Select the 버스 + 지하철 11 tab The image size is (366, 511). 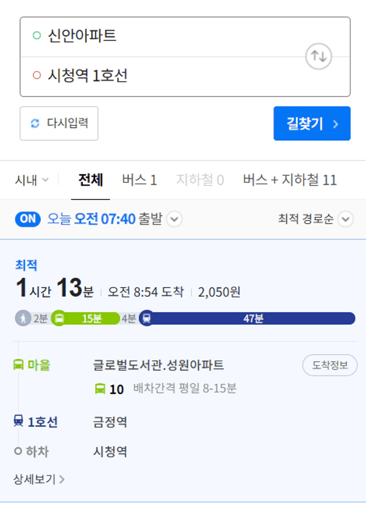pos(290,180)
